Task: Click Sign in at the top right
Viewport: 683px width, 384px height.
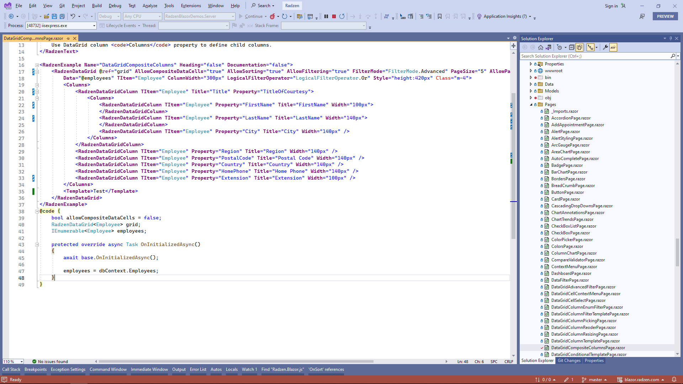Action: pyautogui.click(x=611, y=6)
